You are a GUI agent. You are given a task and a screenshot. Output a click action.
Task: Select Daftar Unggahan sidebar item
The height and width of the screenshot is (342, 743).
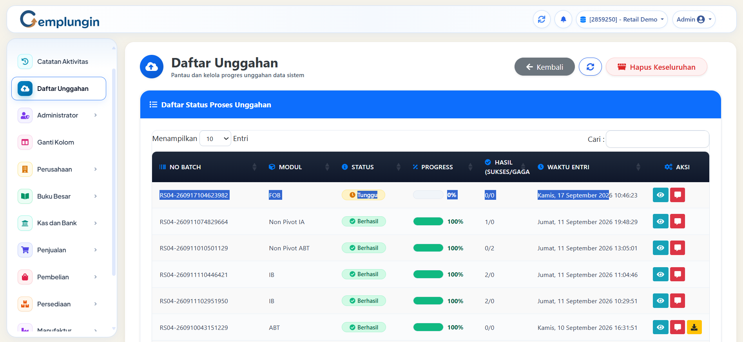click(59, 89)
